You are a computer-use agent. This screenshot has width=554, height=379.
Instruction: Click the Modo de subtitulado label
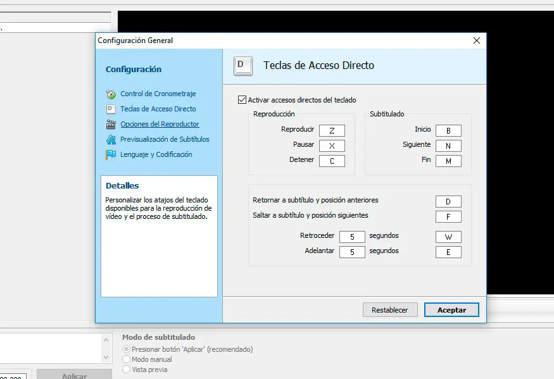click(x=159, y=337)
